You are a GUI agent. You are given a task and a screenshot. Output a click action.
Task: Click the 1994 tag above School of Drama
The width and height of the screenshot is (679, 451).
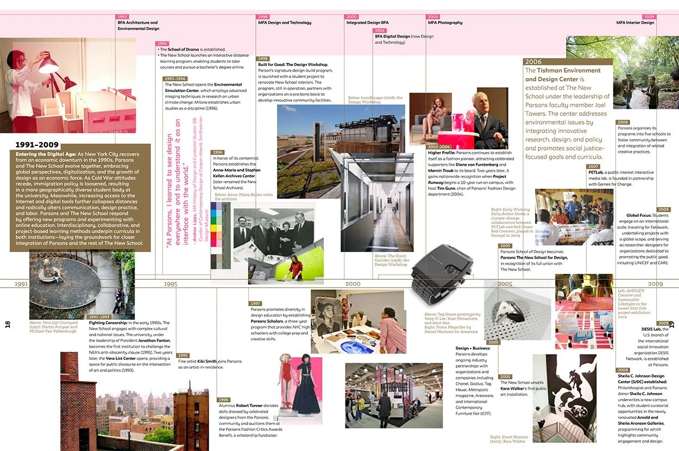(162, 43)
